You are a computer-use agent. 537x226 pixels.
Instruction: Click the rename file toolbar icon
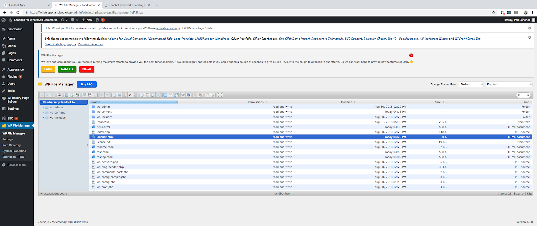(147, 95)
